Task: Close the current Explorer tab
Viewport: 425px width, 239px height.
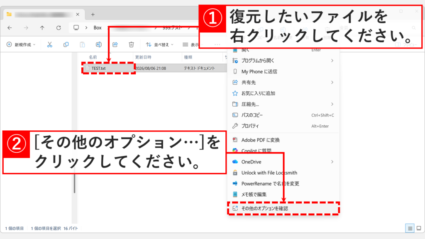Action: pyautogui.click(x=78, y=14)
